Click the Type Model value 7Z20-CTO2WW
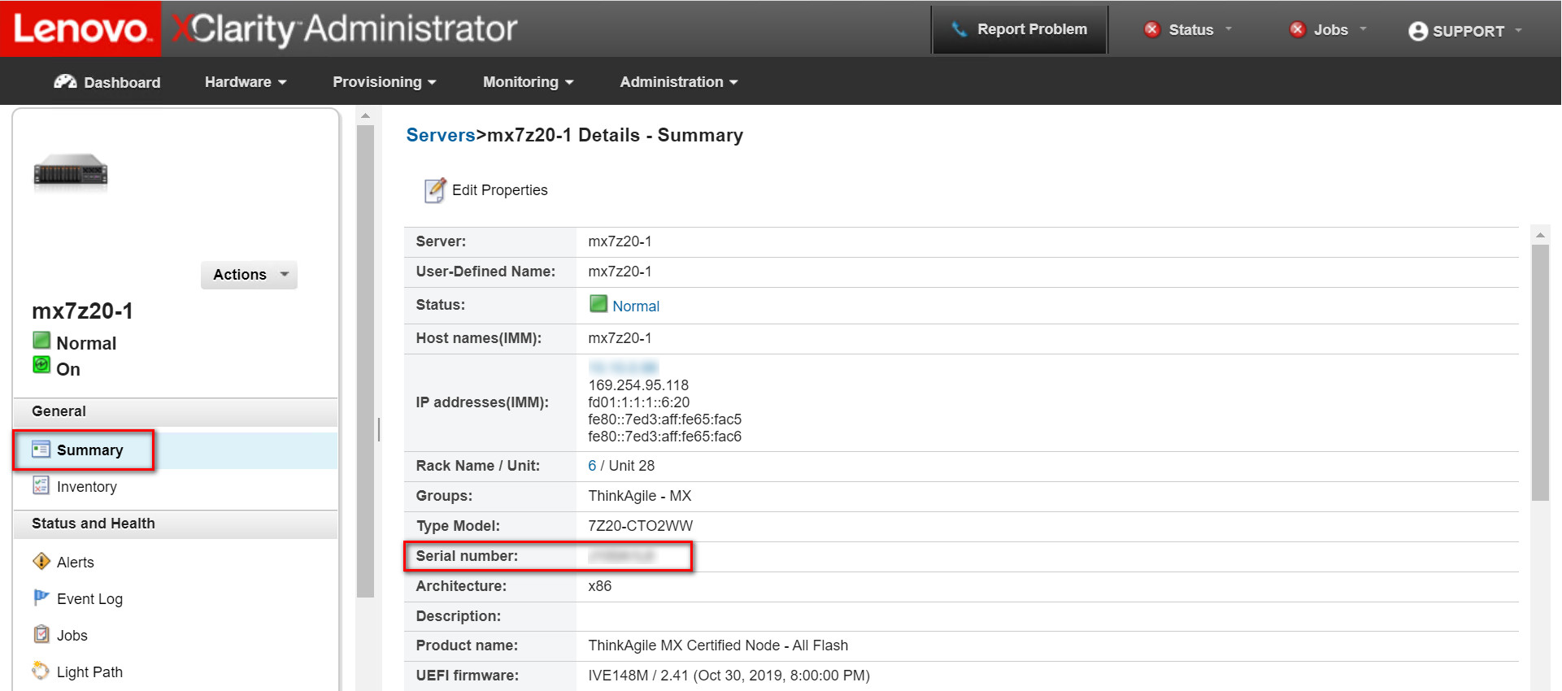The height and width of the screenshot is (691, 1562). tap(640, 526)
